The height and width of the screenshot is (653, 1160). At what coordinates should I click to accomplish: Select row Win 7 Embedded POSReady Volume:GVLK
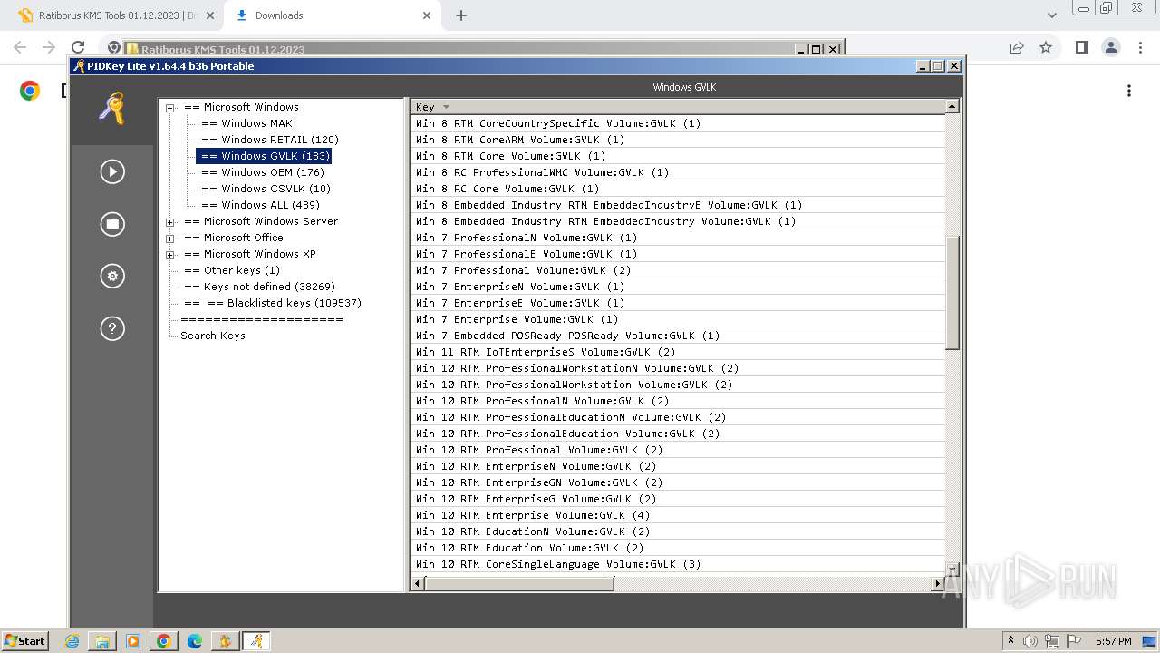[678, 336]
